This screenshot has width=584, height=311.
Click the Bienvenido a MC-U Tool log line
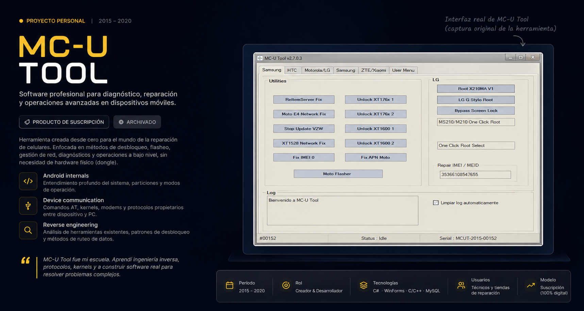[294, 200]
